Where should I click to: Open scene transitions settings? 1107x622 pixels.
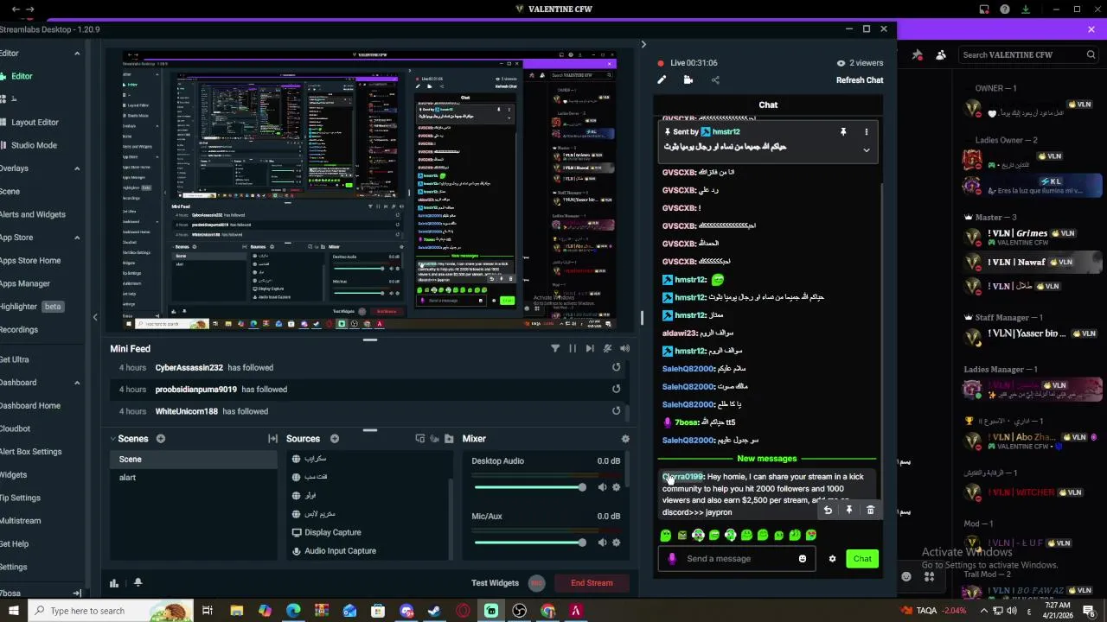coord(272,439)
